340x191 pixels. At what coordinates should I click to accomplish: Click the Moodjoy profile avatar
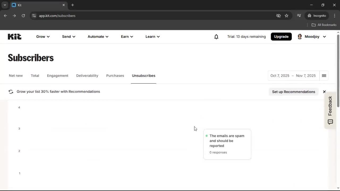click(x=300, y=36)
